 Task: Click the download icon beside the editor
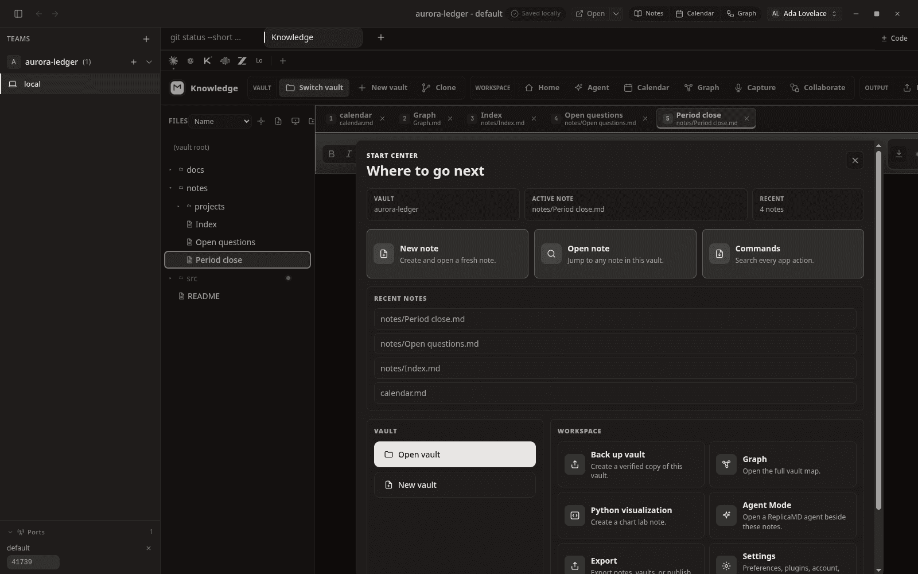click(899, 154)
